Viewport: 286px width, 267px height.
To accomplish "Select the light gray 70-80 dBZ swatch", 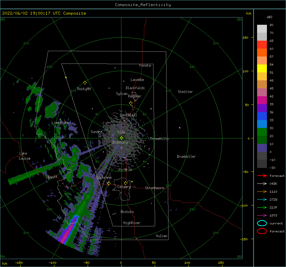I will point(262,29).
